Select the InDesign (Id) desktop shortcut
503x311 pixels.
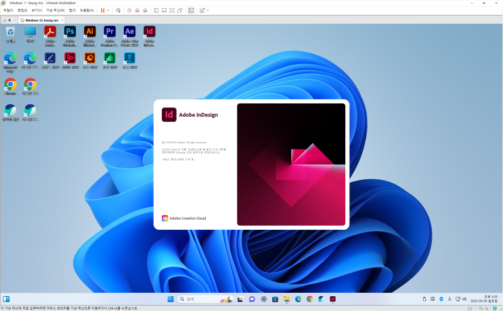pyautogui.click(x=150, y=36)
